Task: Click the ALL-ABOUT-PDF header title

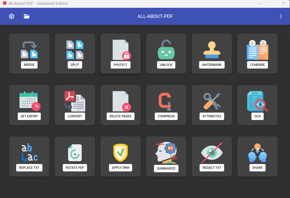Action: [155, 16]
